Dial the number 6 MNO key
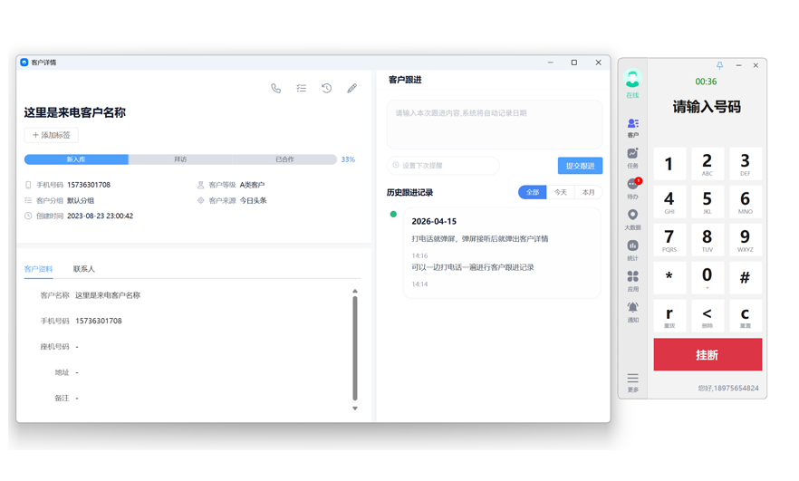799x481 pixels. pos(746,202)
